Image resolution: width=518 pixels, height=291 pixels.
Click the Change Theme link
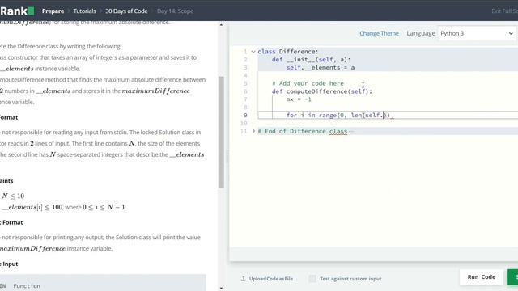(379, 33)
